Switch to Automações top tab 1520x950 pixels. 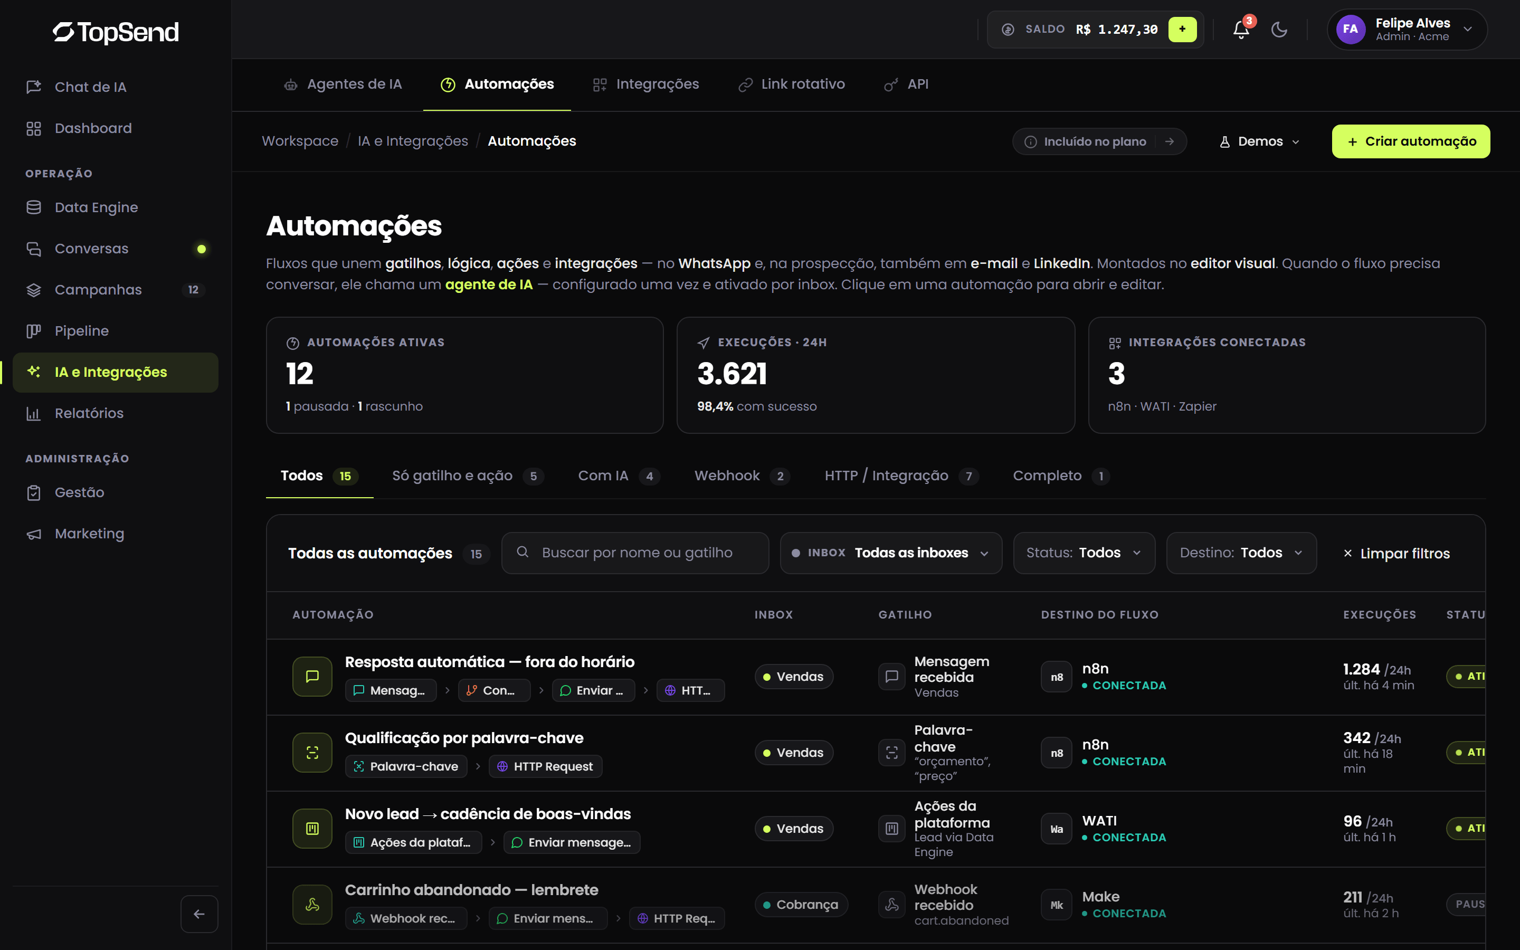click(x=497, y=84)
